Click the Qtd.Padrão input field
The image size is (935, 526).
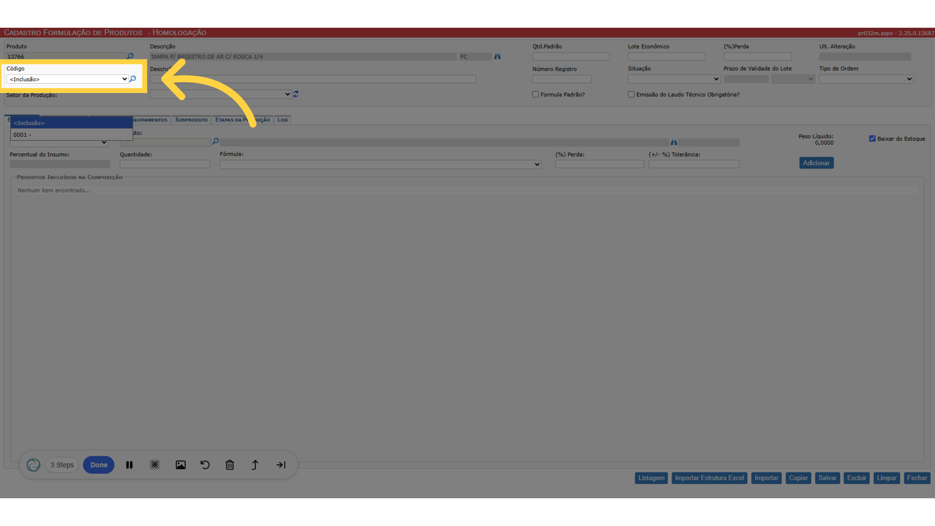571,56
